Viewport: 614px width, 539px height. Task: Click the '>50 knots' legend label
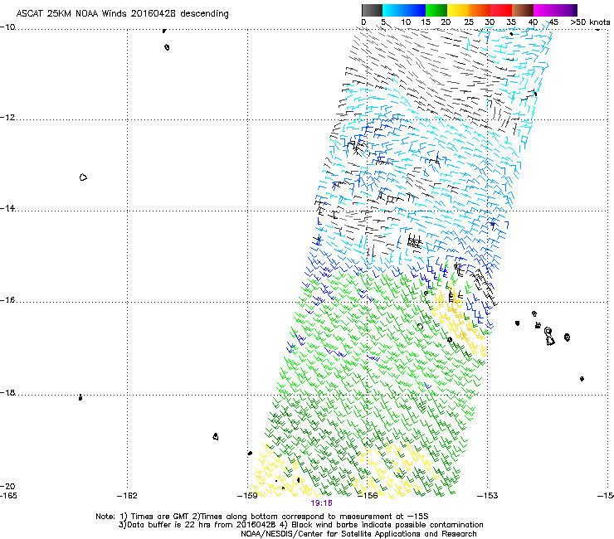pyautogui.click(x=590, y=22)
